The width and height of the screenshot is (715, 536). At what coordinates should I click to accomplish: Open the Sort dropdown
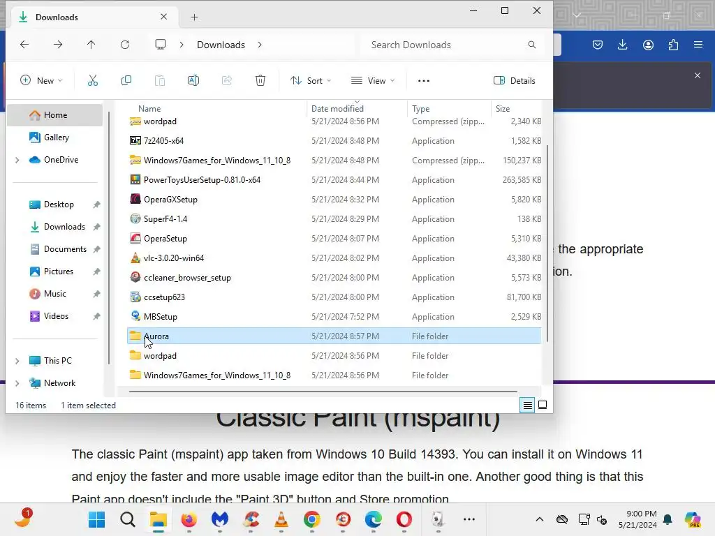tap(311, 81)
